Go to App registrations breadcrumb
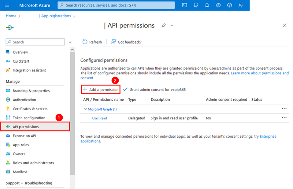This screenshot has width=293, height=189. click(56, 16)
